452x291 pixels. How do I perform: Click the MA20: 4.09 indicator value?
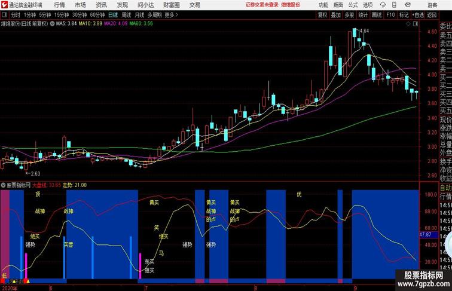coord(115,24)
